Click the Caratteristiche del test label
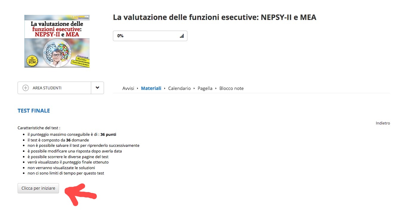 click(39, 128)
